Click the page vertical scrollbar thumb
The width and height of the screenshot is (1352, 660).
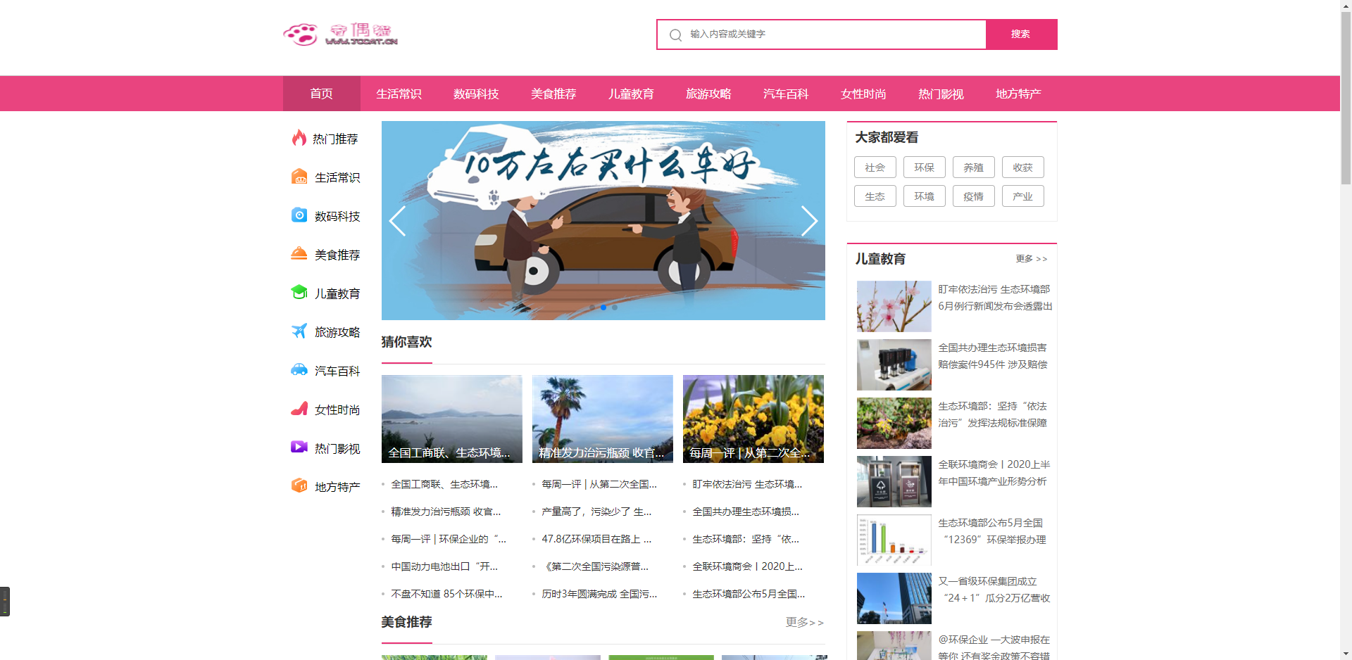coord(1346,99)
